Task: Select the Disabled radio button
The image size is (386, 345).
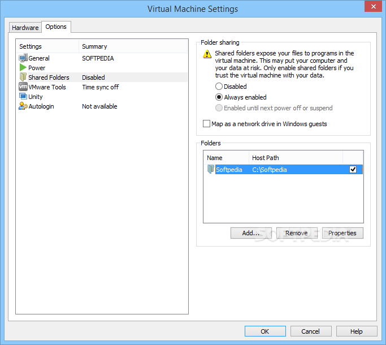Action: (219, 86)
